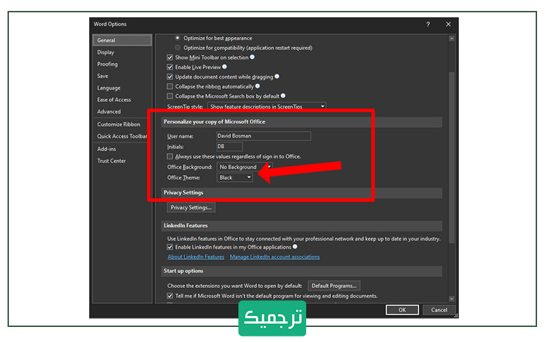
Task: Click the scrollbar up arrow
Action: click(451, 38)
